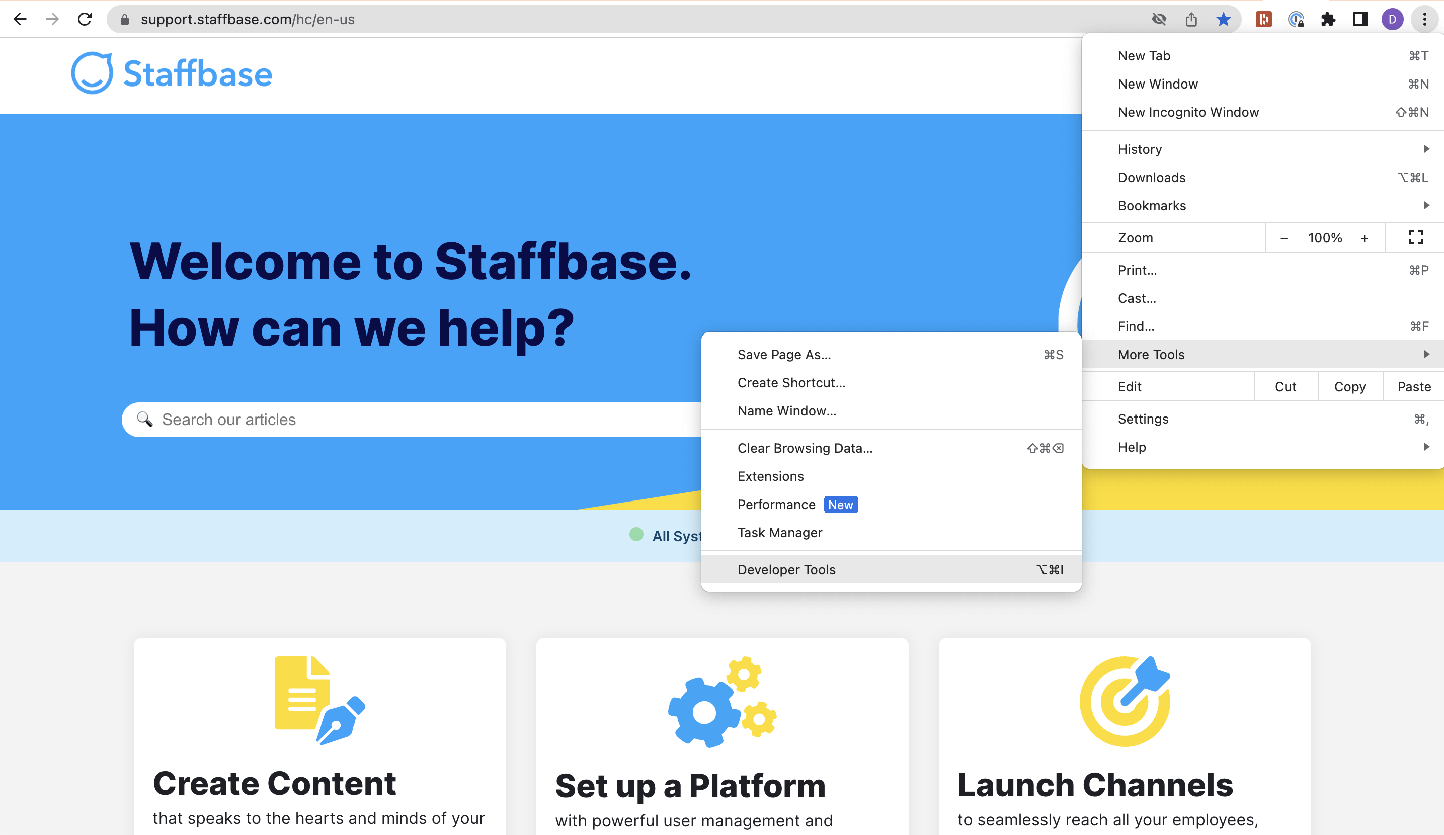
Task: Increase zoom with the plus button
Action: coord(1365,238)
